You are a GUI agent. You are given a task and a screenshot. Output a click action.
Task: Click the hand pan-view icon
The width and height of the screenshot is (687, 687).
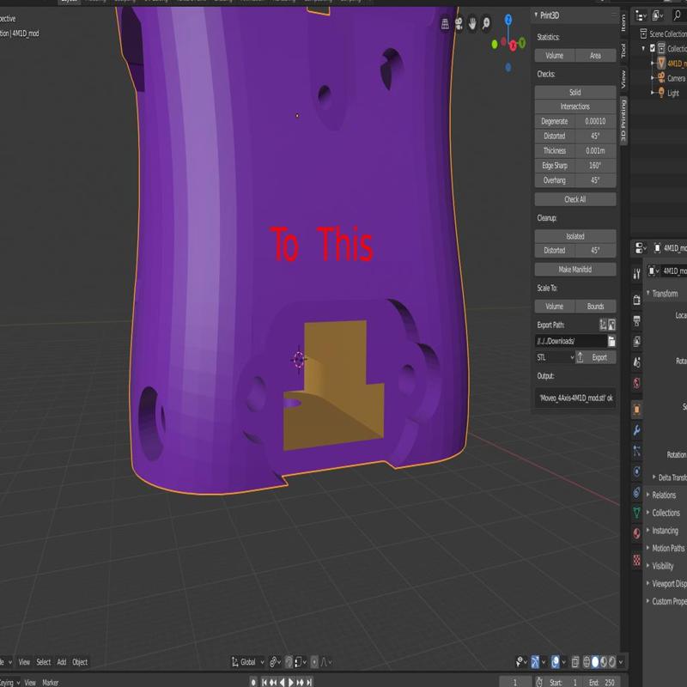coord(472,24)
